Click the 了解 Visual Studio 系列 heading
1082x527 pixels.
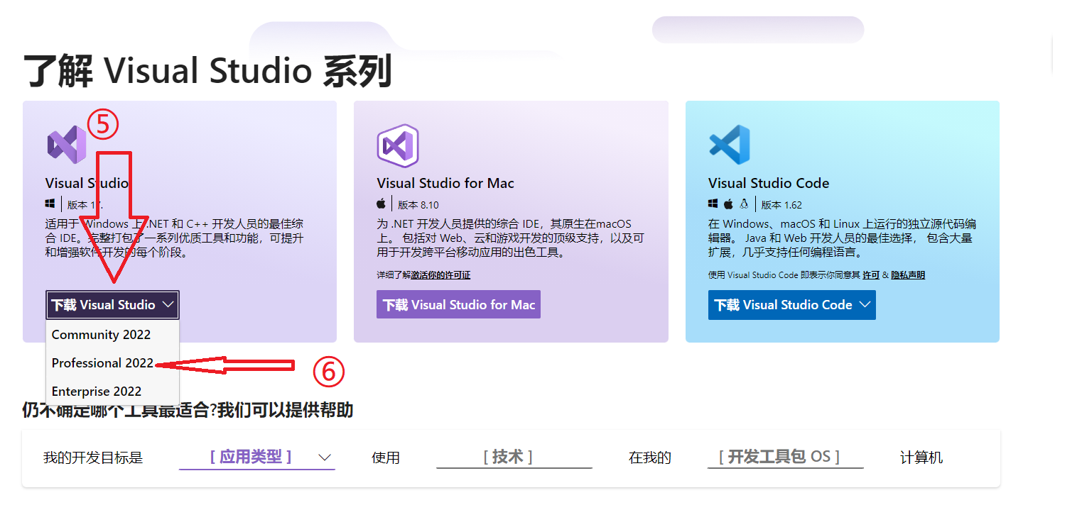point(207,72)
